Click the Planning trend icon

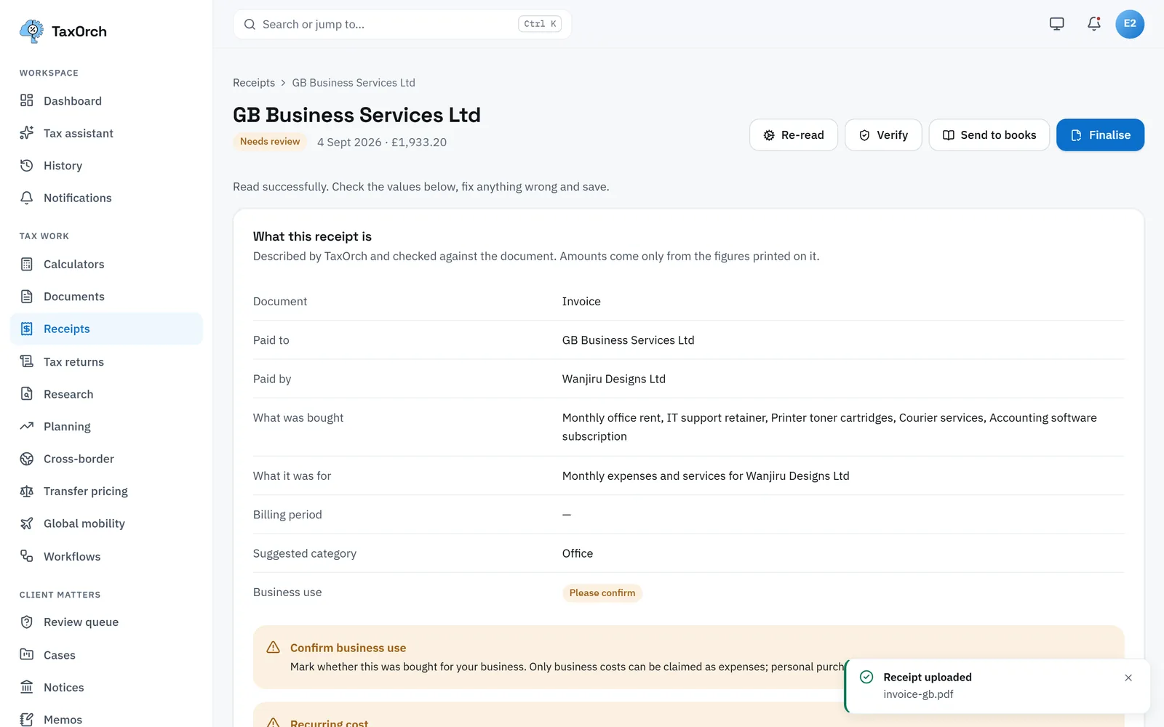(x=27, y=426)
